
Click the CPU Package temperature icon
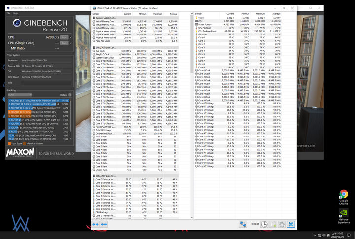(196, 28)
